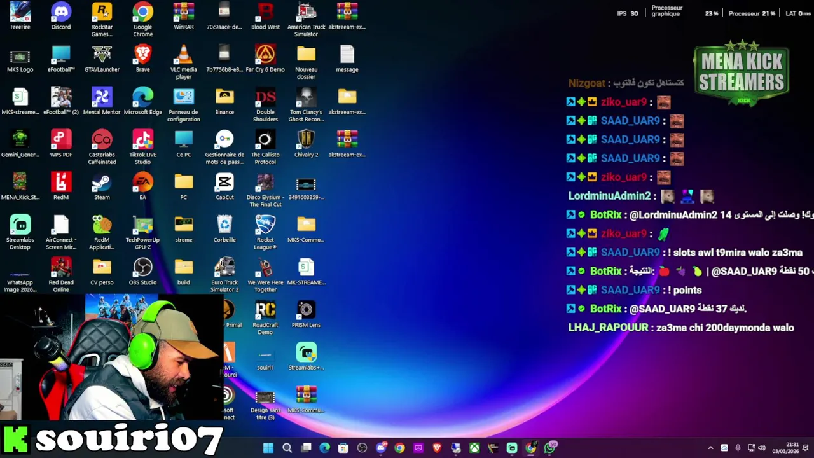Select the Red Dead Online icon
The height and width of the screenshot is (458, 814).
click(x=61, y=275)
